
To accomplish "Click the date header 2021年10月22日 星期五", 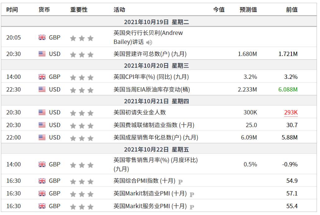I will pos(156,149).
